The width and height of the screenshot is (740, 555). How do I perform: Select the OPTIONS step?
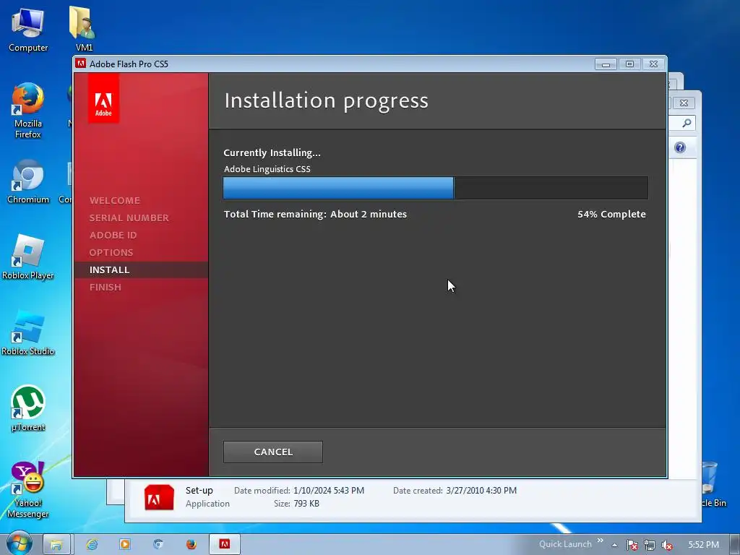tap(111, 252)
